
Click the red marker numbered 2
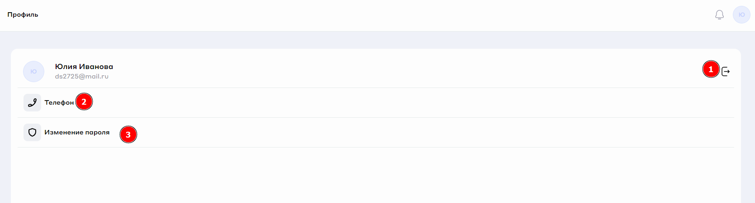(84, 102)
